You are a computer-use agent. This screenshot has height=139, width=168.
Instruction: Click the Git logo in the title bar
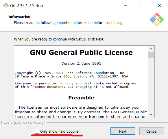click(6, 5)
